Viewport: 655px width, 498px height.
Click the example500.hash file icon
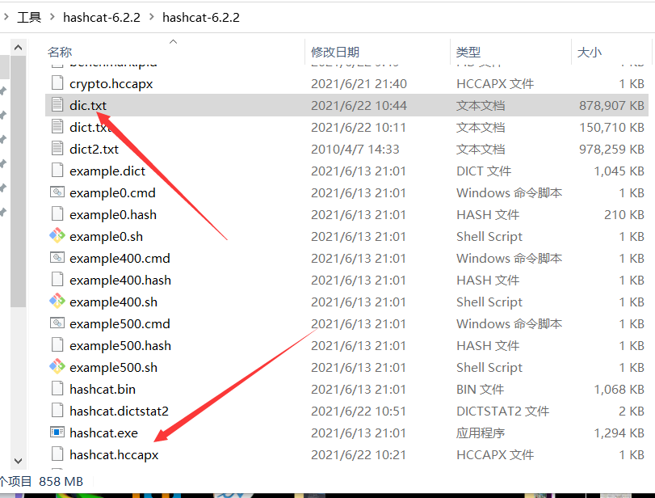[57, 345]
